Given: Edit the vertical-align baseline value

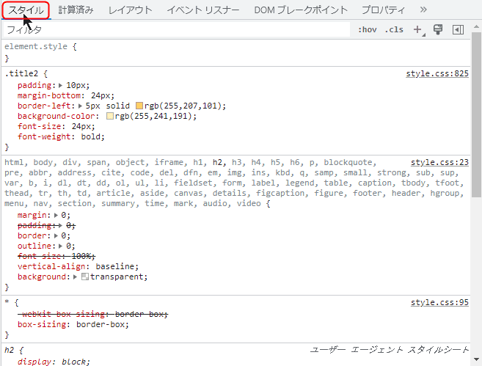Looking at the screenshot, I should click(x=114, y=266).
